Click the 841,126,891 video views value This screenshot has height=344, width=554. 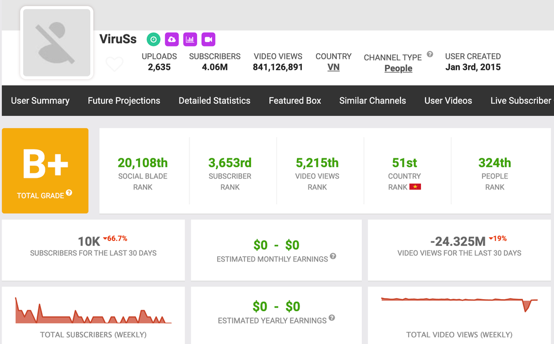[278, 67]
